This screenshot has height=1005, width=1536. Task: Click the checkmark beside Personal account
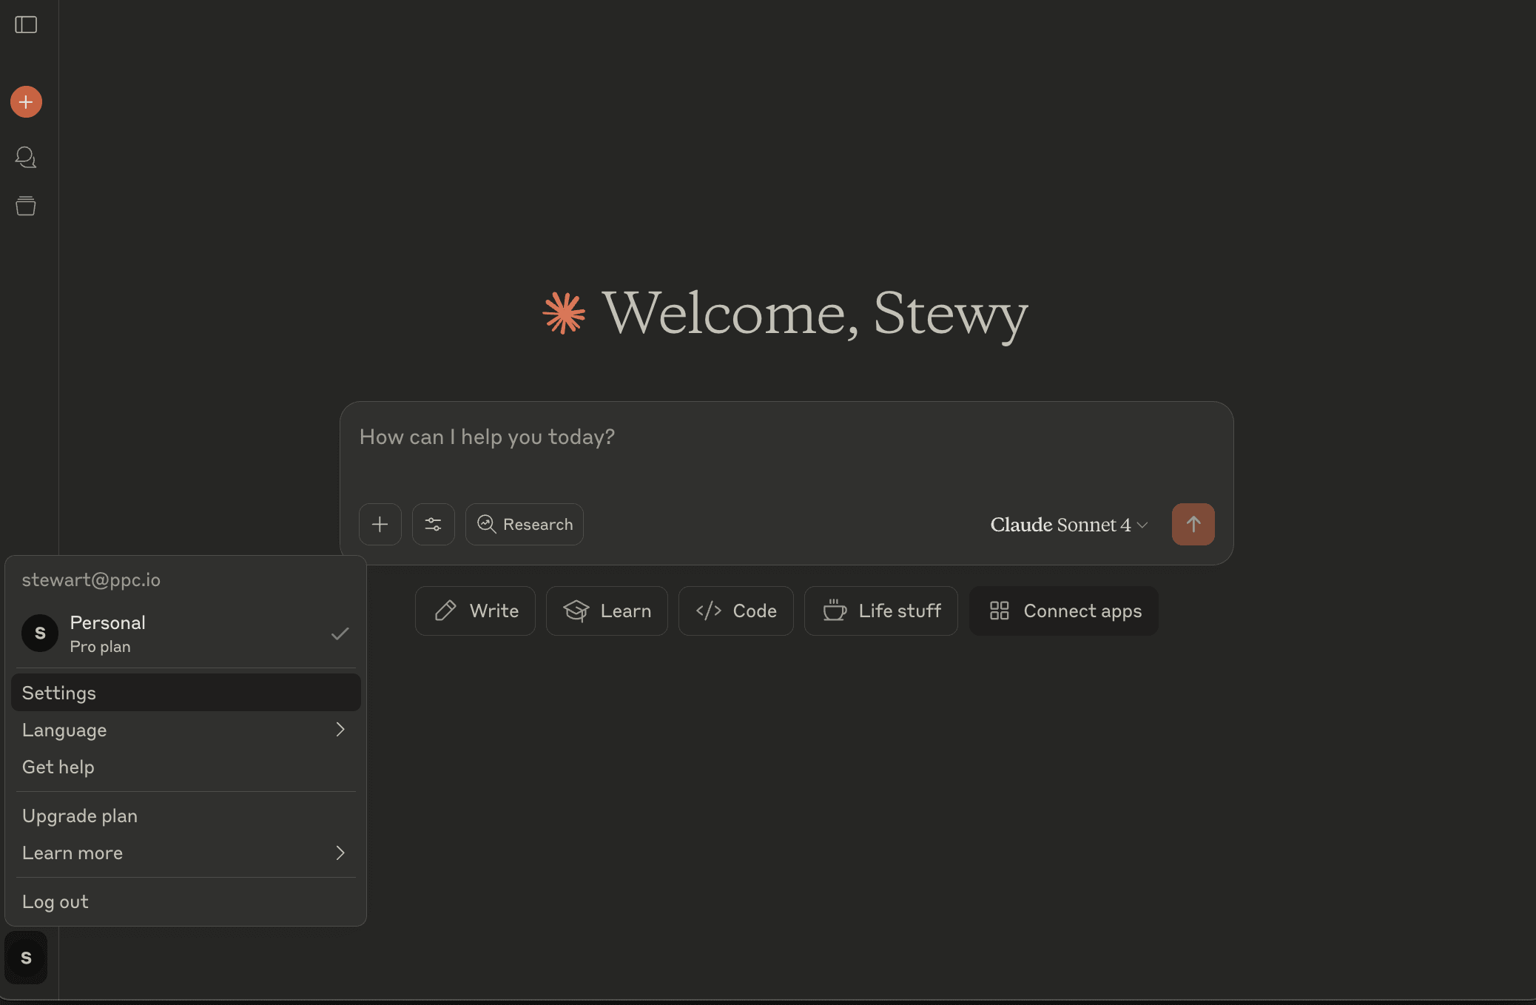pos(340,633)
